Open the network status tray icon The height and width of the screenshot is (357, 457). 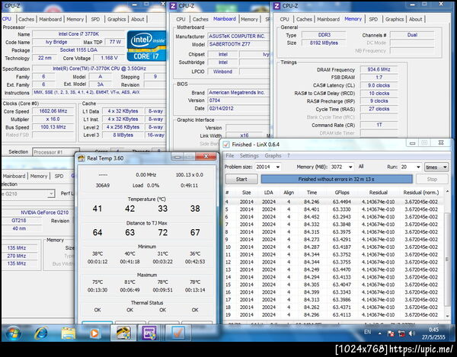(401, 333)
